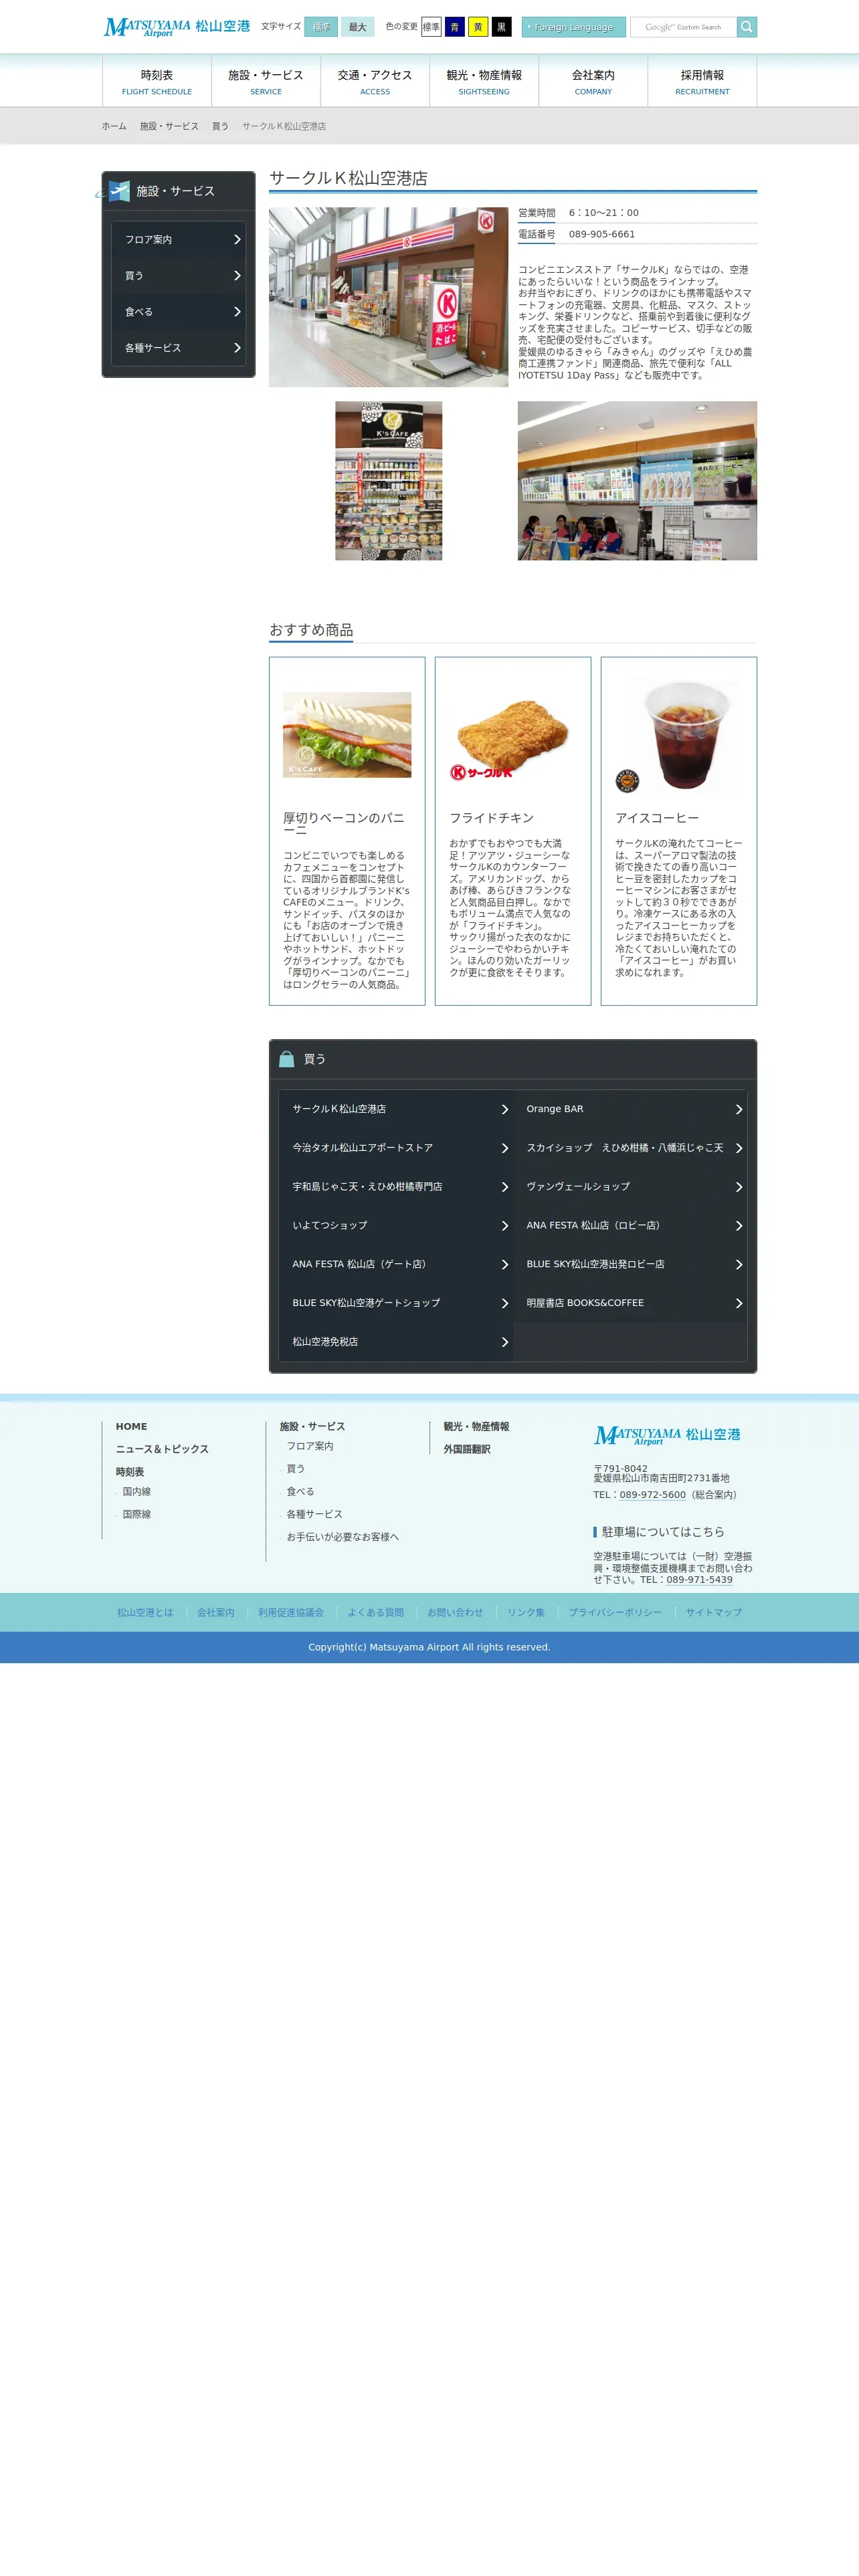Open ANA FESTA 松山店(ロビー店) entry
859x2576 pixels.
click(x=630, y=1225)
